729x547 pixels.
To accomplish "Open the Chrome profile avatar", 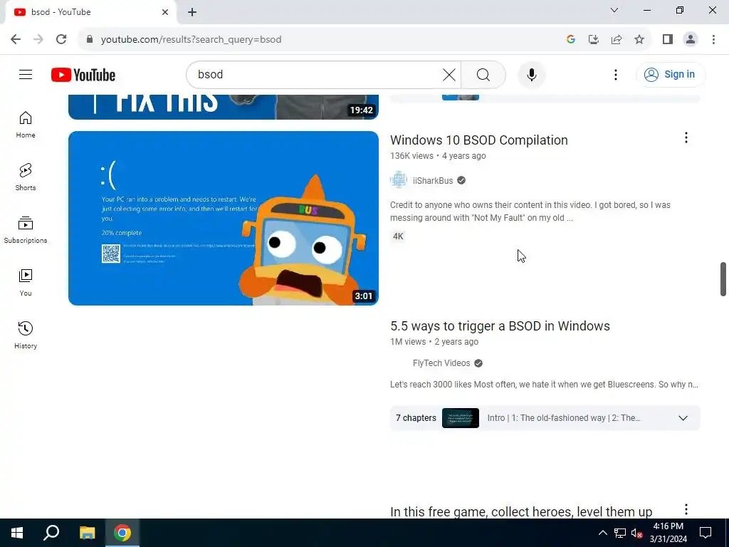I will [691, 40].
